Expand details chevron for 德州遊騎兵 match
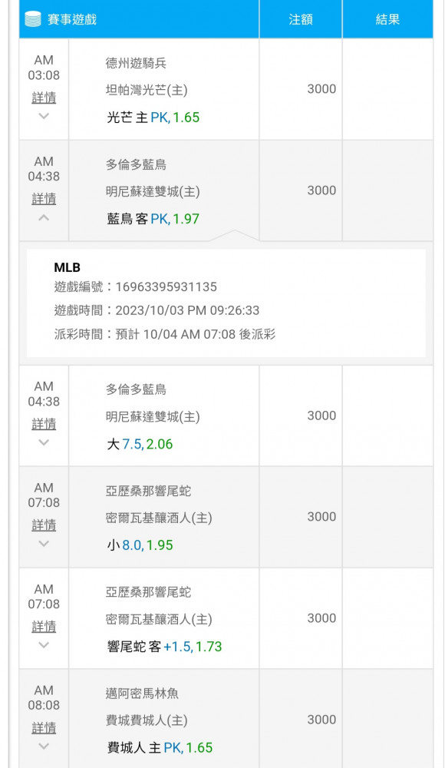445x768 pixels. pyautogui.click(x=44, y=116)
